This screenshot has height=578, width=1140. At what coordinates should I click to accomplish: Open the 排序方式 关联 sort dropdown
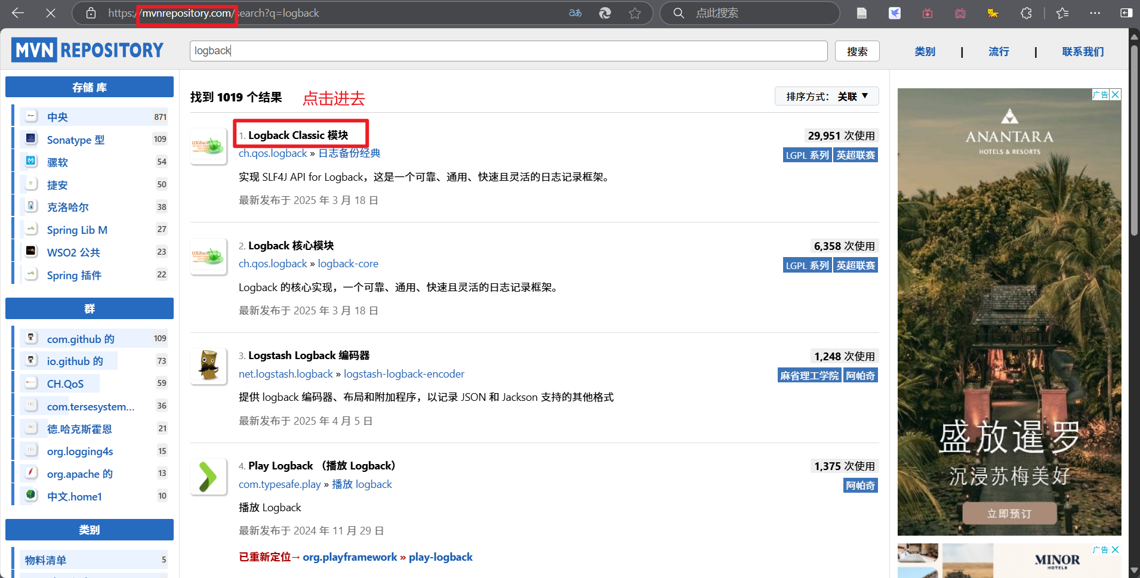point(827,96)
